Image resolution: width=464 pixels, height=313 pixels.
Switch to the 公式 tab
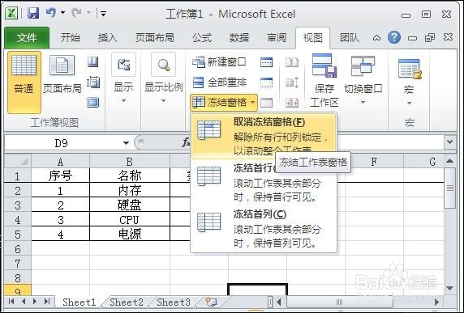click(202, 38)
